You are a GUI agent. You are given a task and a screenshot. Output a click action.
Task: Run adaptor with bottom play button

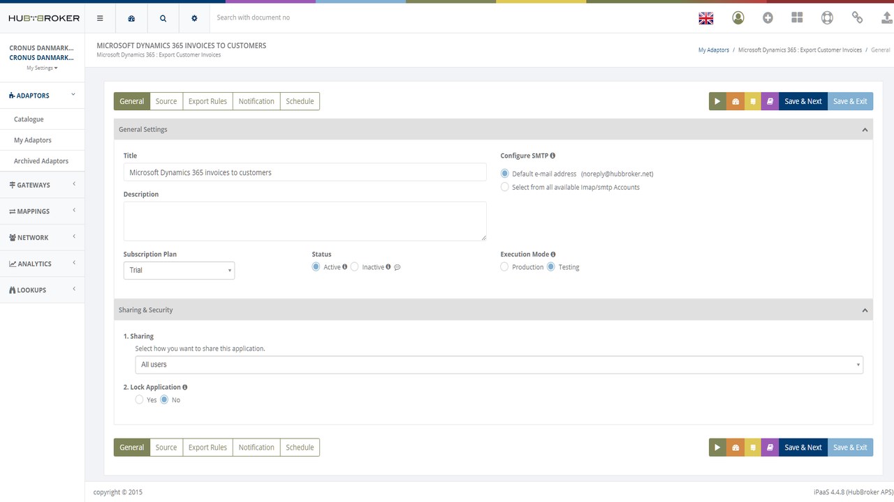click(x=717, y=448)
